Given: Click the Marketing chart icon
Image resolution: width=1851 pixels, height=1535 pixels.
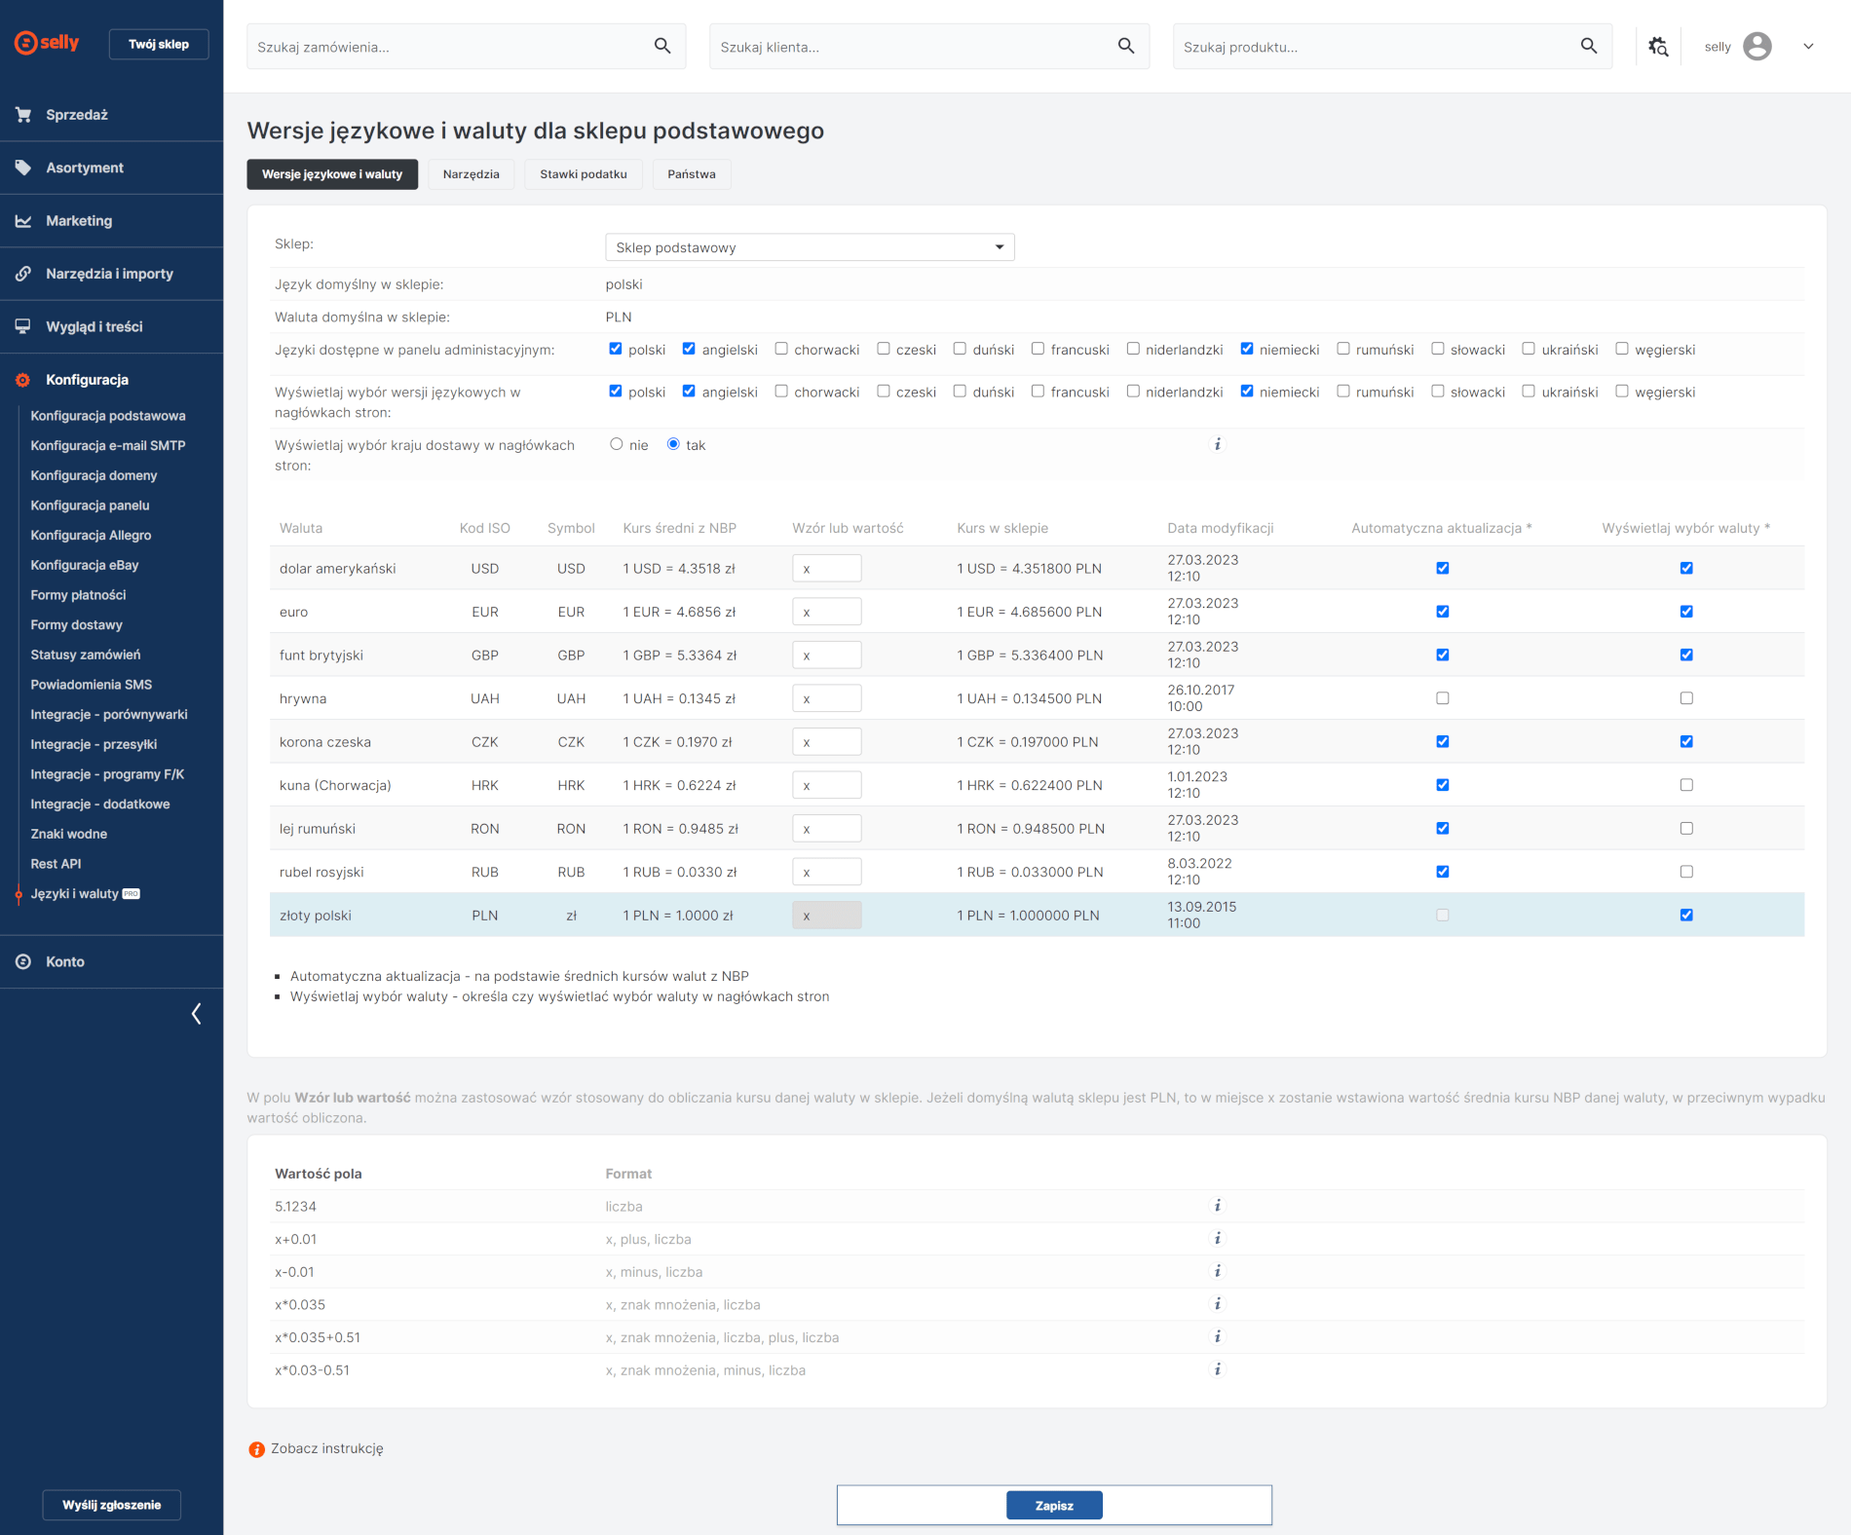Looking at the screenshot, I should pyautogui.click(x=23, y=221).
